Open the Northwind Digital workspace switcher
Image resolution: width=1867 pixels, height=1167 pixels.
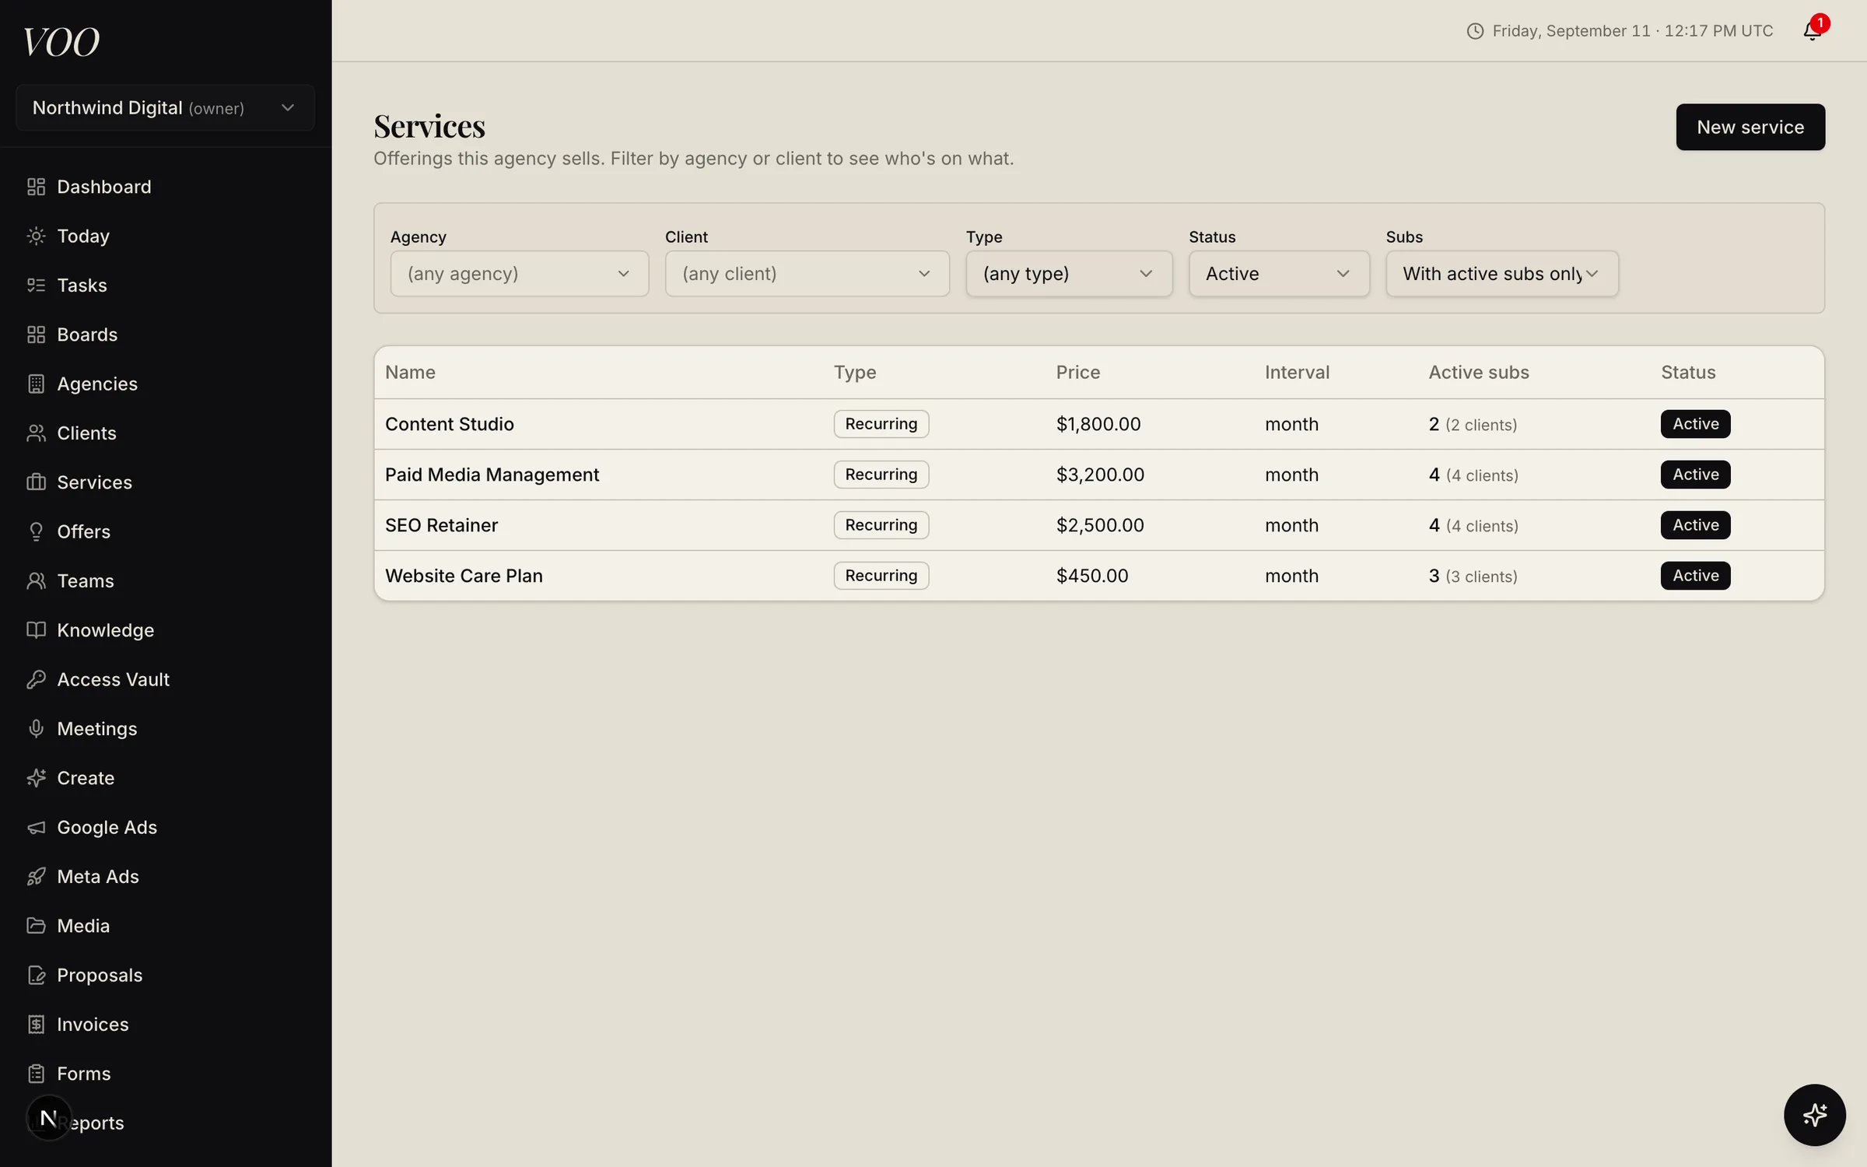tap(165, 107)
